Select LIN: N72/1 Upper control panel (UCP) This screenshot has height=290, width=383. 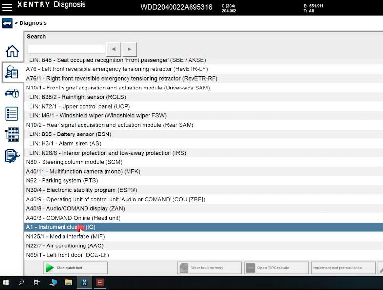tap(204, 107)
